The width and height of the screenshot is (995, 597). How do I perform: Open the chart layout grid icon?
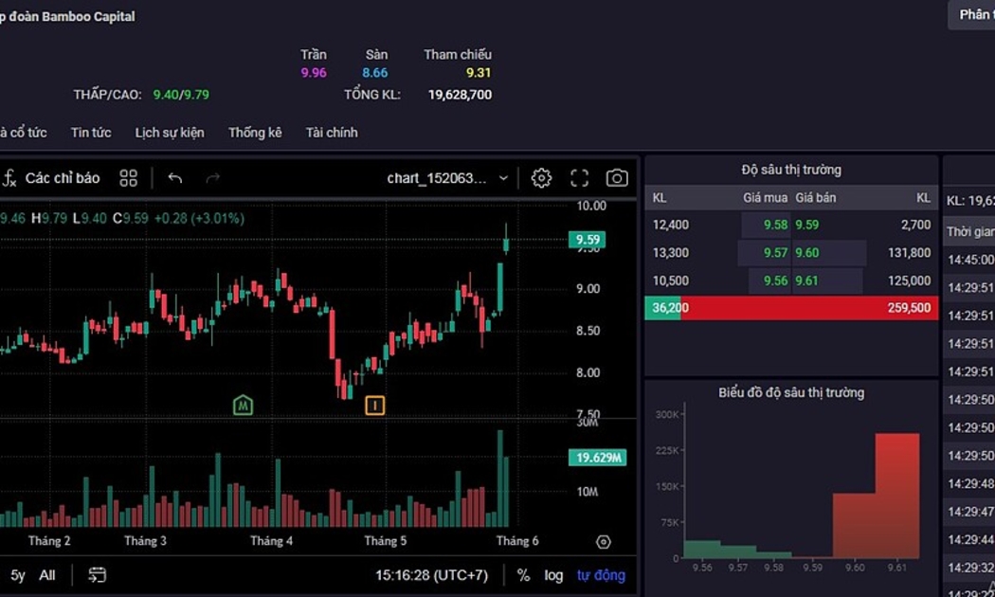[129, 178]
